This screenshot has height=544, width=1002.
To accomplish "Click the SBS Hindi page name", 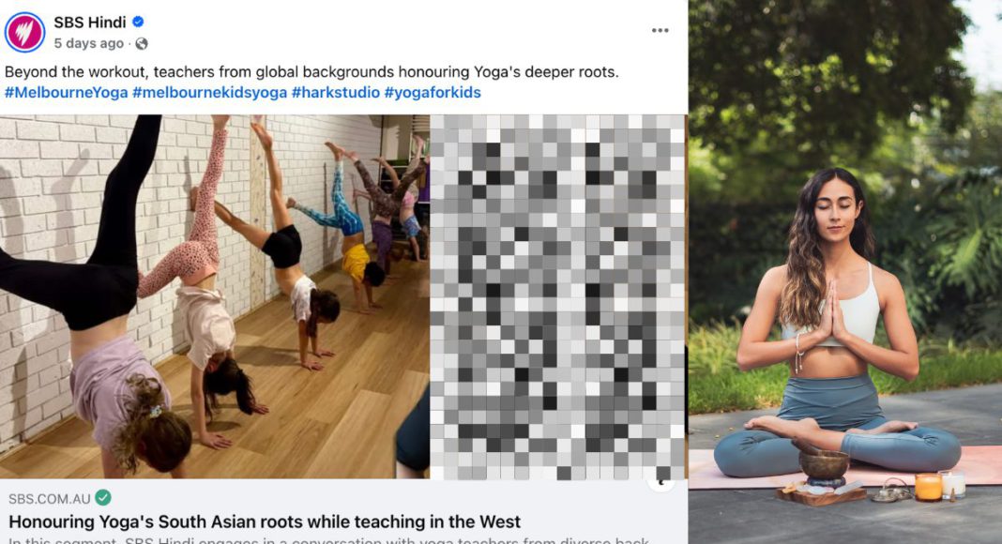I will [x=89, y=23].
